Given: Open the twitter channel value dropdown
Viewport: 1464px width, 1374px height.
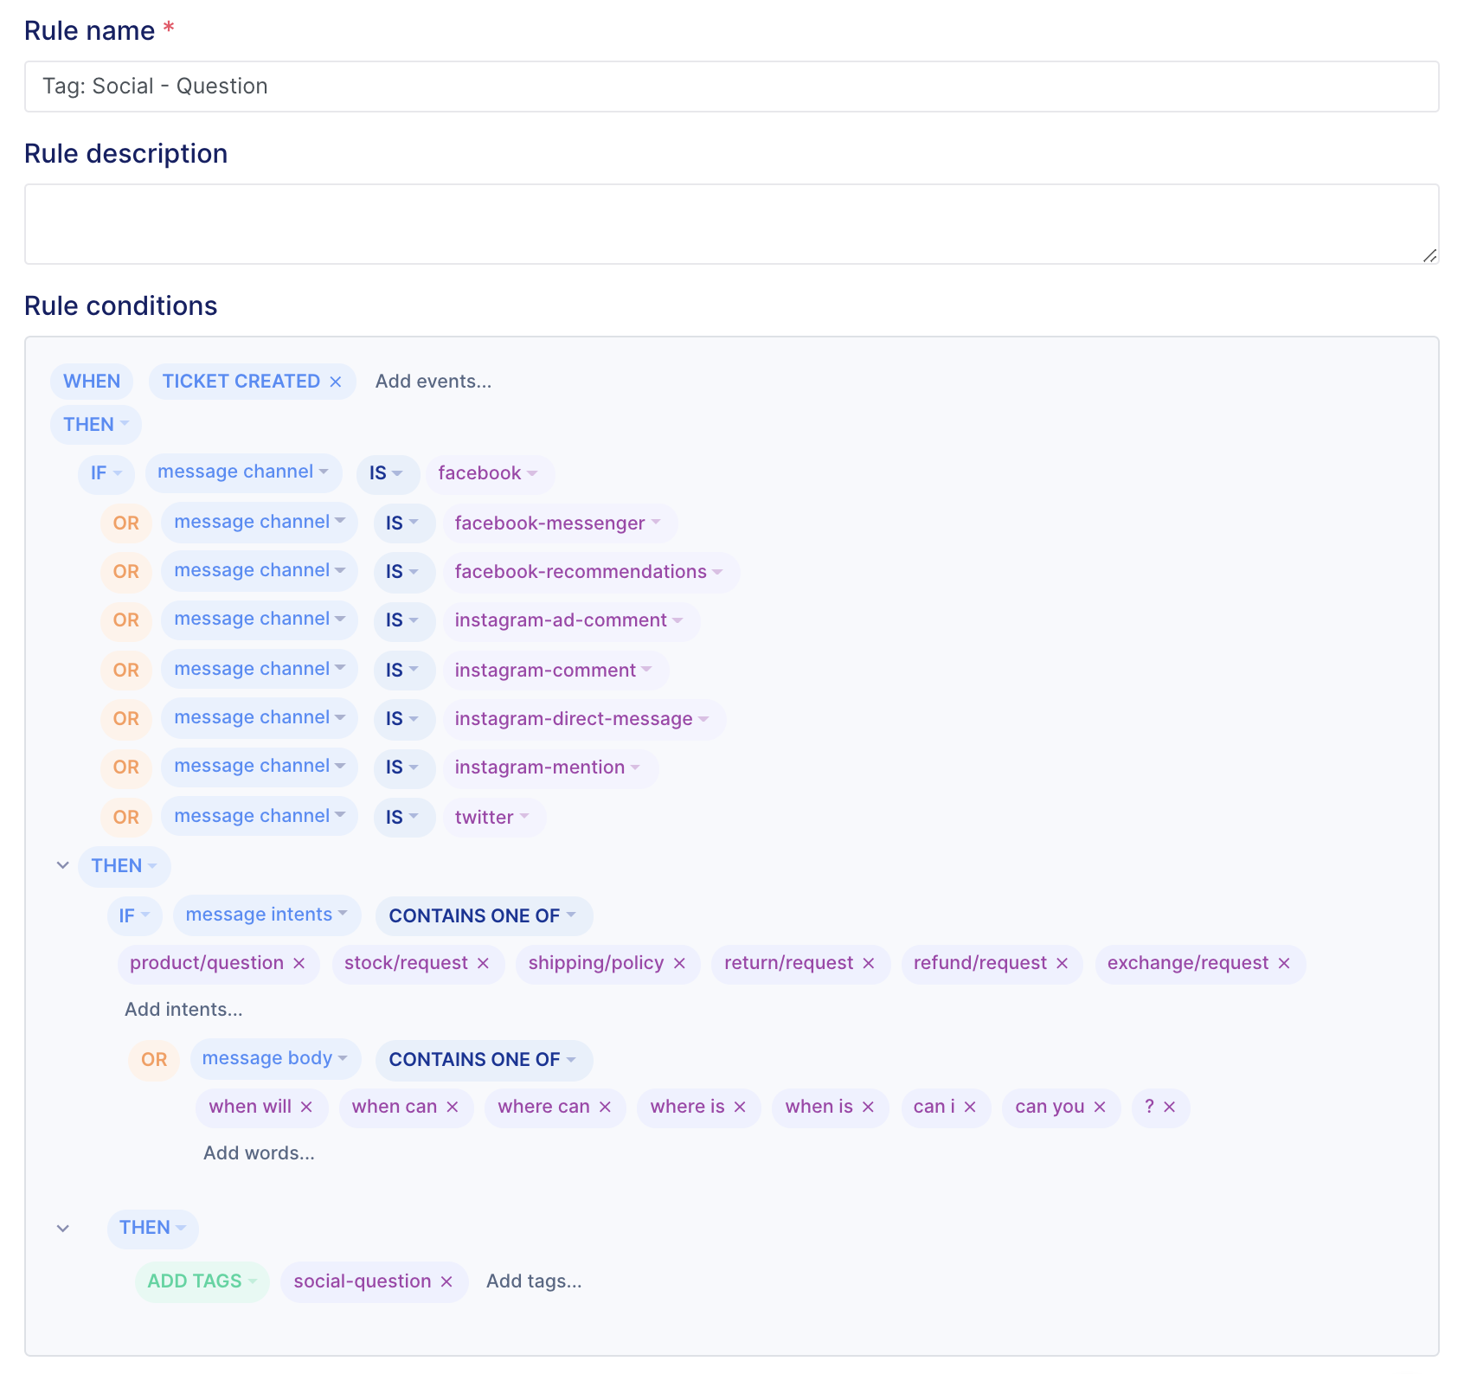Looking at the screenshot, I should [x=494, y=818].
